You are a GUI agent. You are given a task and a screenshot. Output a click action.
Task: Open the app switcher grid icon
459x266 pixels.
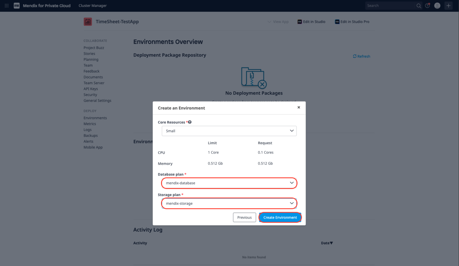[7, 6]
